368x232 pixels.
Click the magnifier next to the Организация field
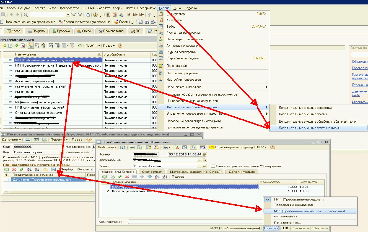coord(205,160)
